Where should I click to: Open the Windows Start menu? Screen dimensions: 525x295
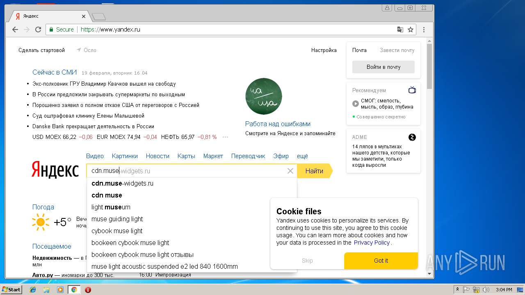click(x=11, y=290)
